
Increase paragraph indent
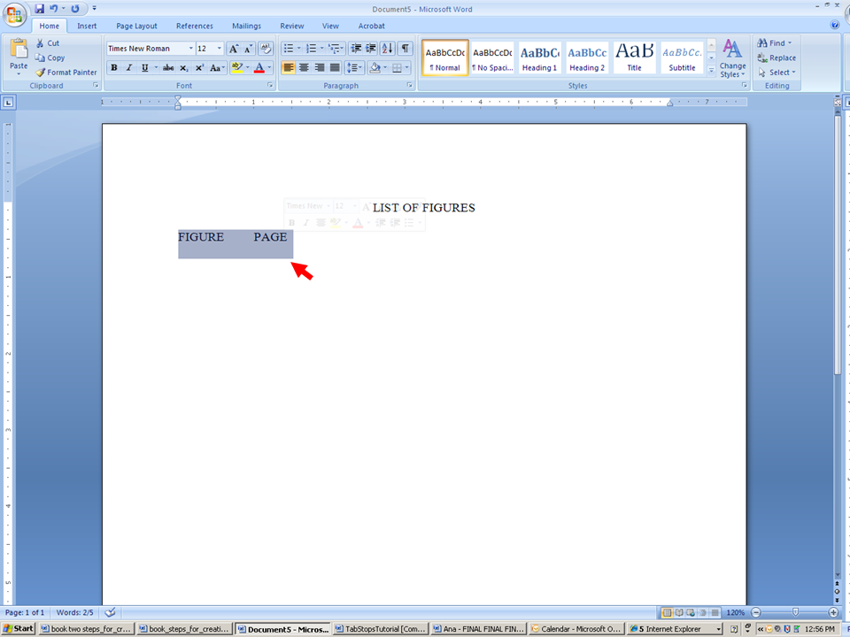coord(371,49)
